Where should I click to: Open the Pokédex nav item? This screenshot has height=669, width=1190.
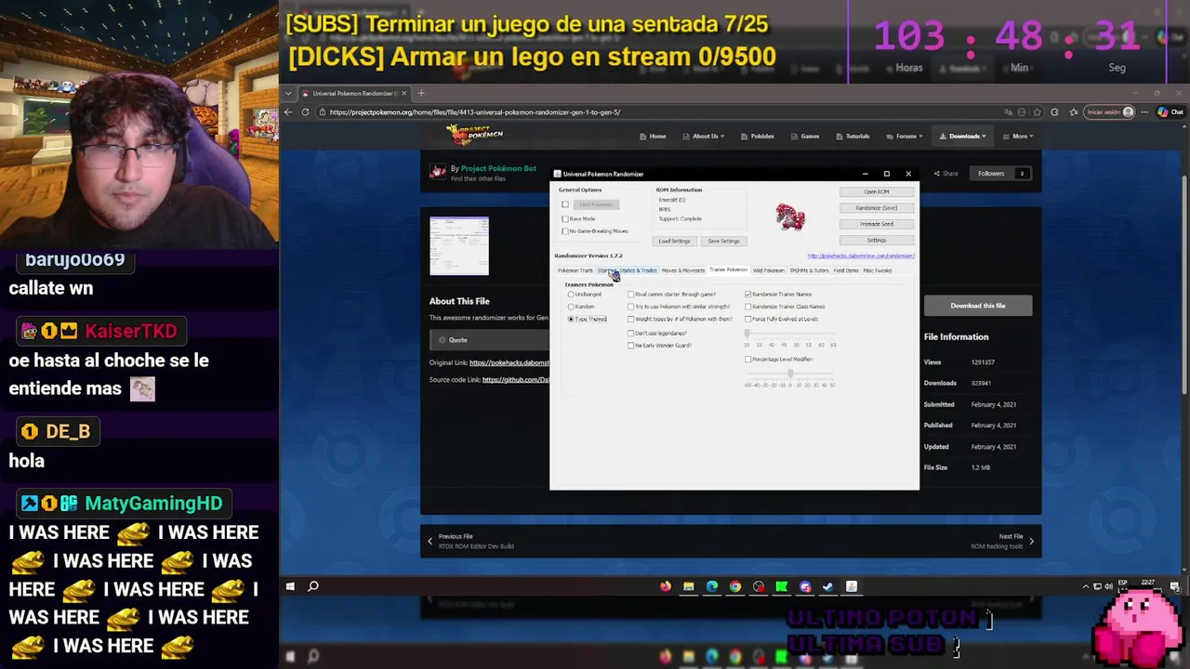(758, 137)
